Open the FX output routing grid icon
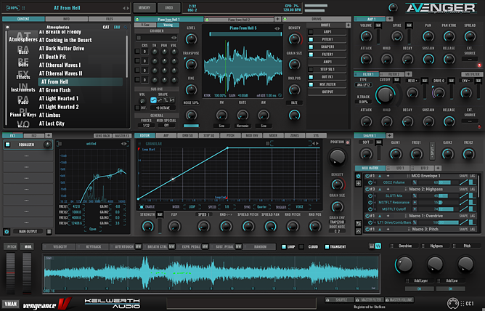This screenshot has height=311, width=485. [49, 232]
